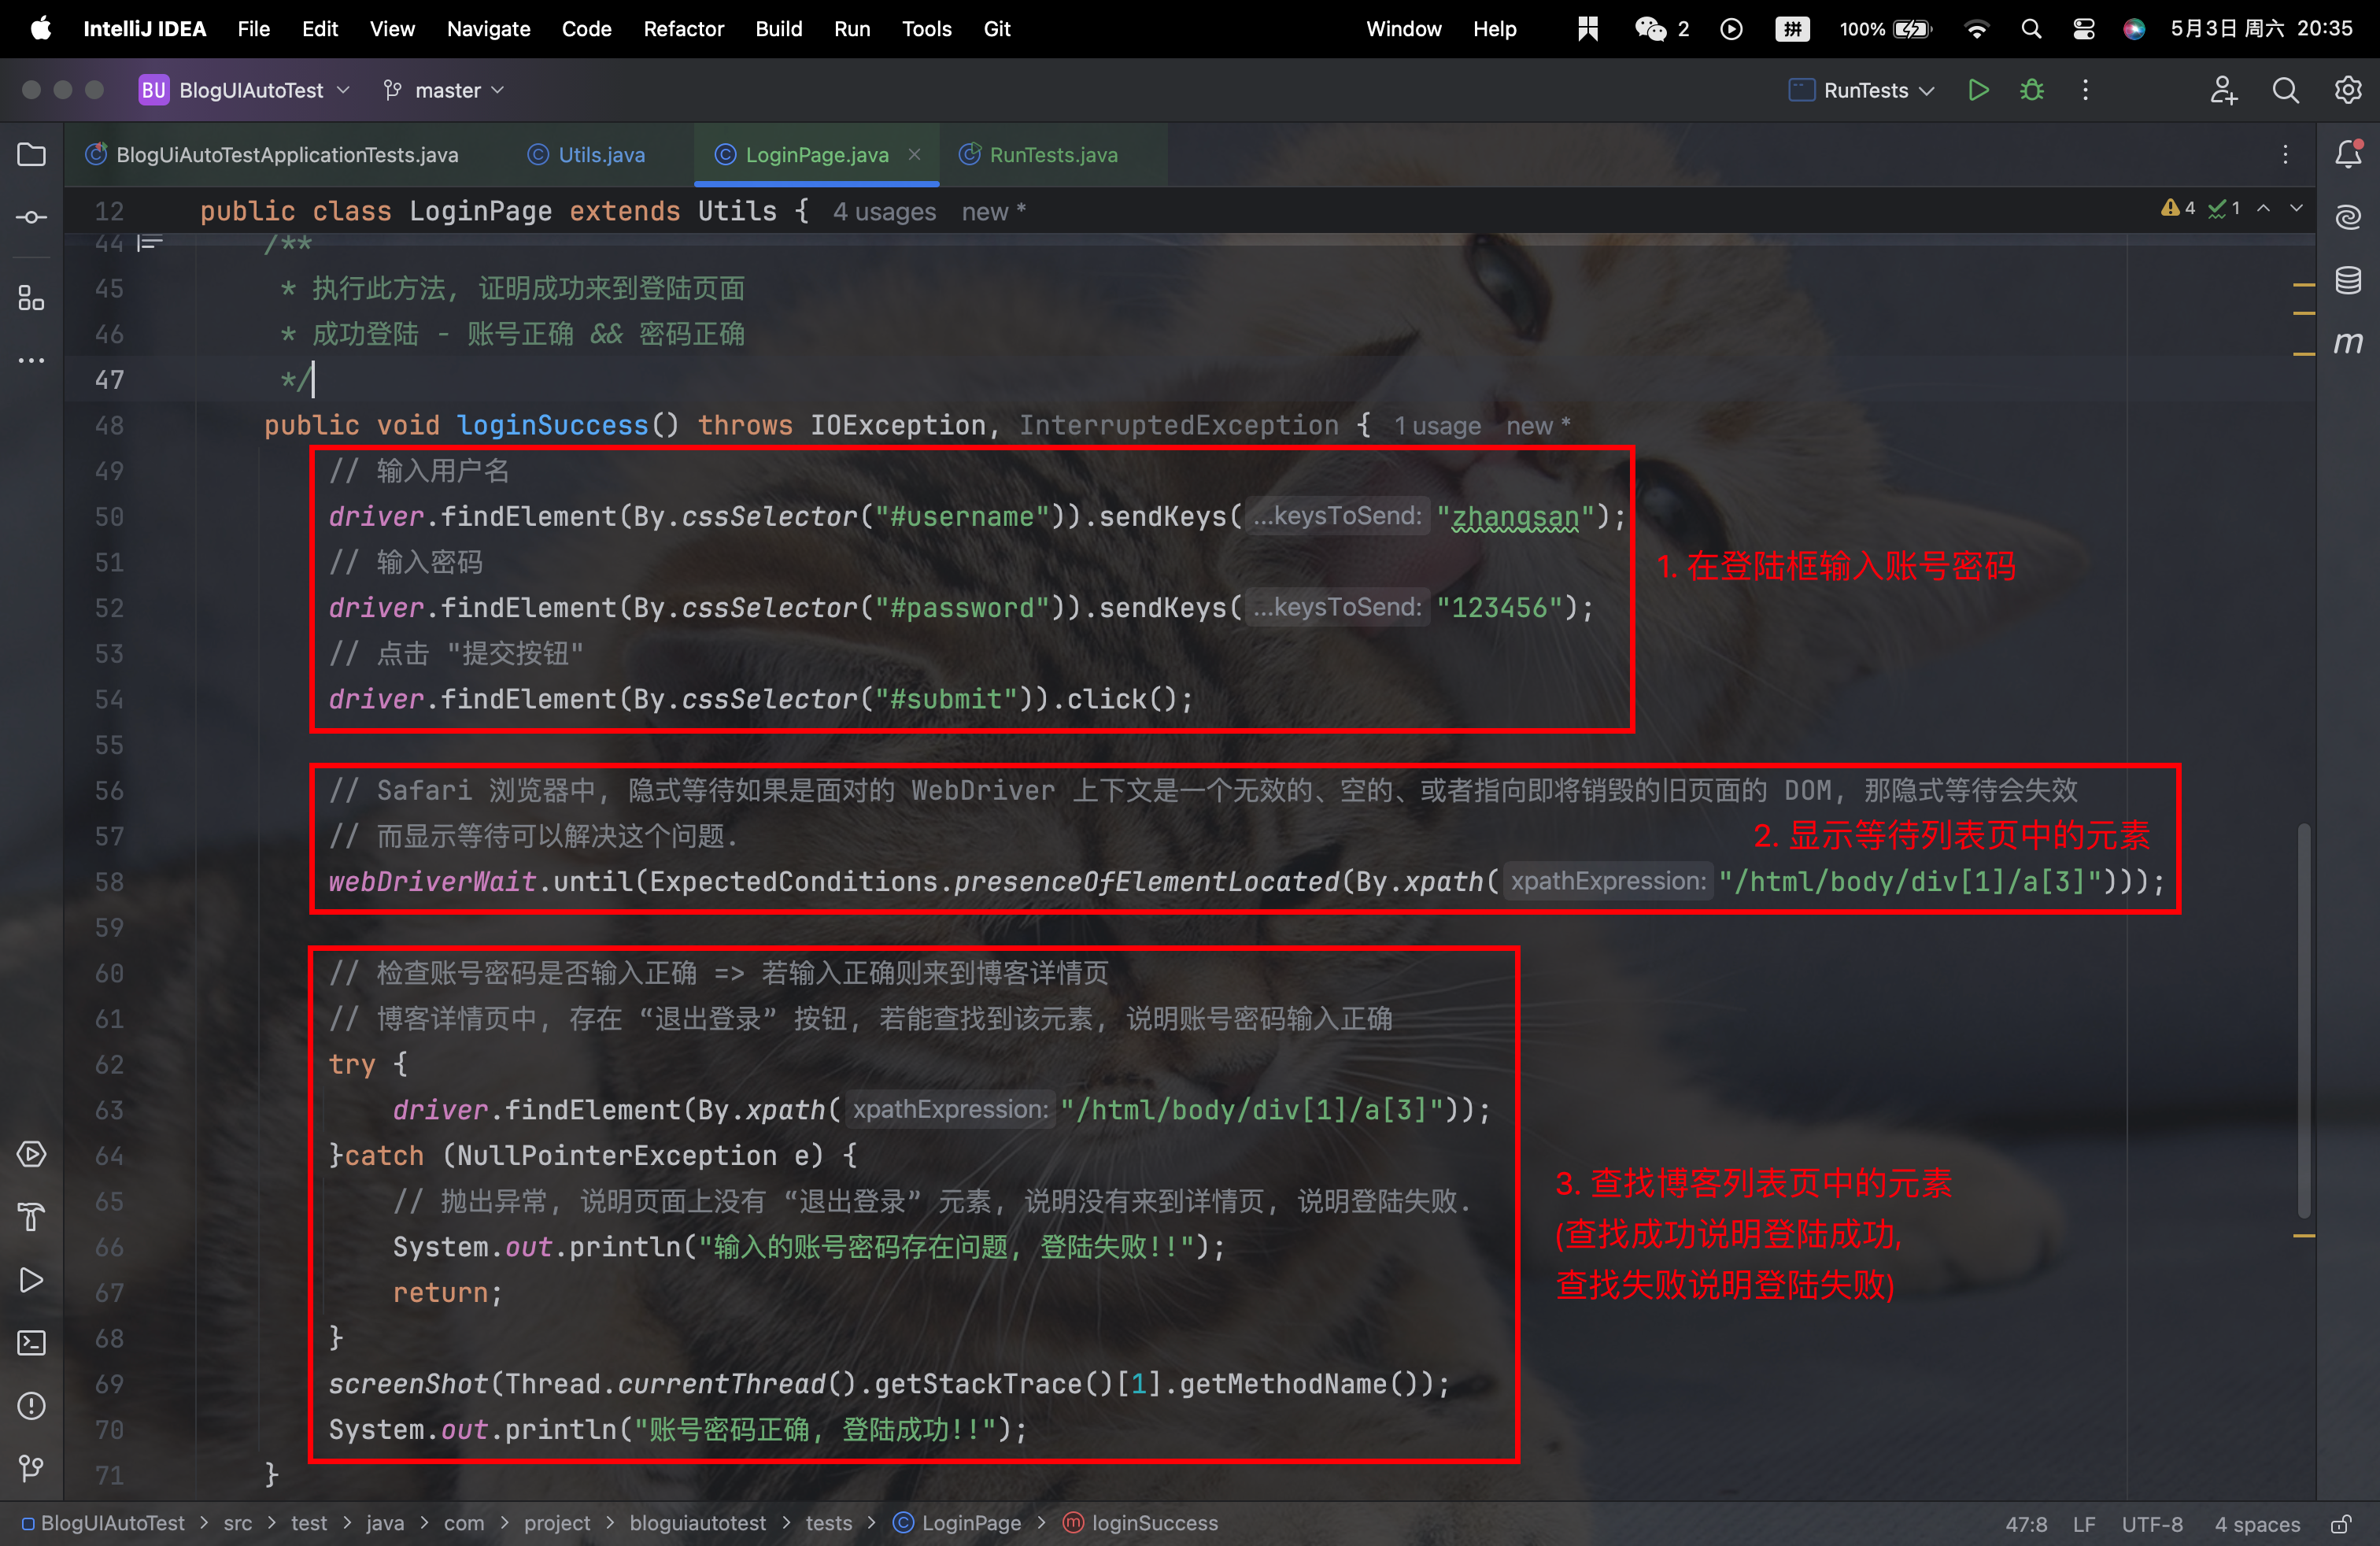Image resolution: width=2380 pixels, height=1546 pixels.
Task: Click the 4 usages hint on LoginPage class
Action: point(884,212)
